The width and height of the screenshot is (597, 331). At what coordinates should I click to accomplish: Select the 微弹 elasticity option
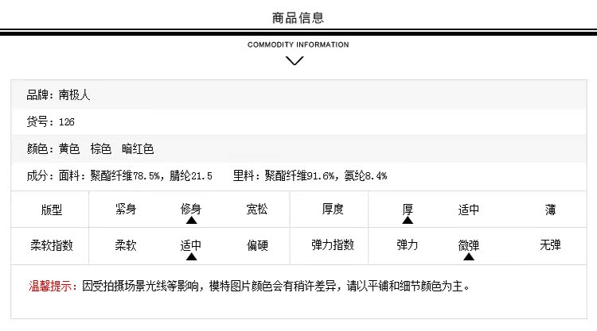(469, 245)
